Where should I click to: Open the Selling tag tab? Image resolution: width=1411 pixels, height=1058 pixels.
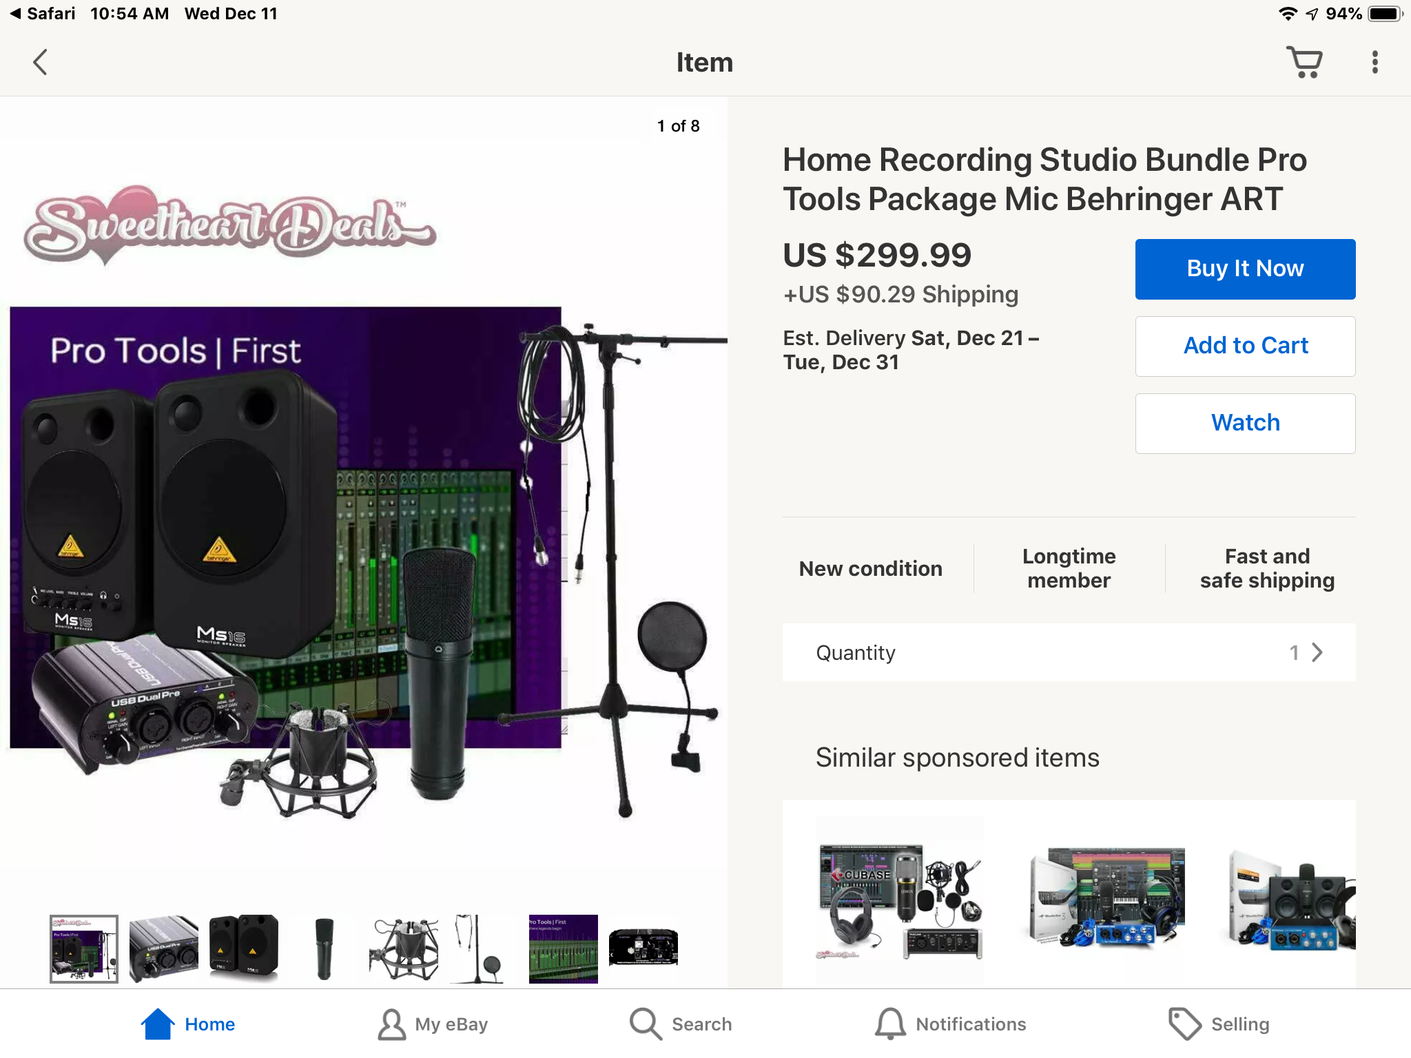(x=1219, y=1024)
